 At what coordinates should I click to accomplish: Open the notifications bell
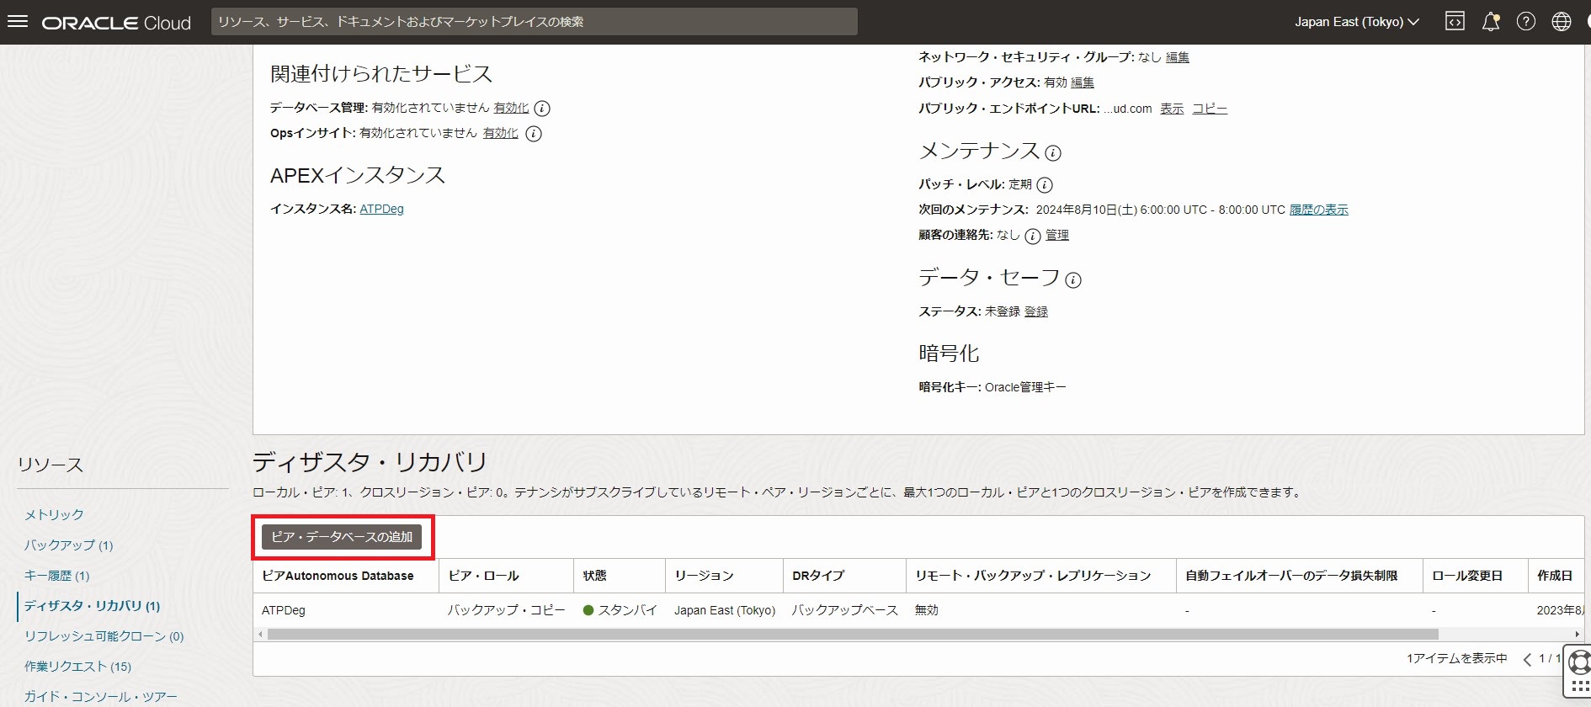pyautogui.click(x=1491, y=22)
